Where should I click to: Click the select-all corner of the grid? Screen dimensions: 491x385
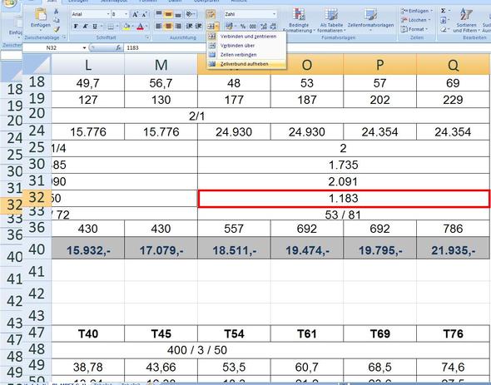(37, 64)
